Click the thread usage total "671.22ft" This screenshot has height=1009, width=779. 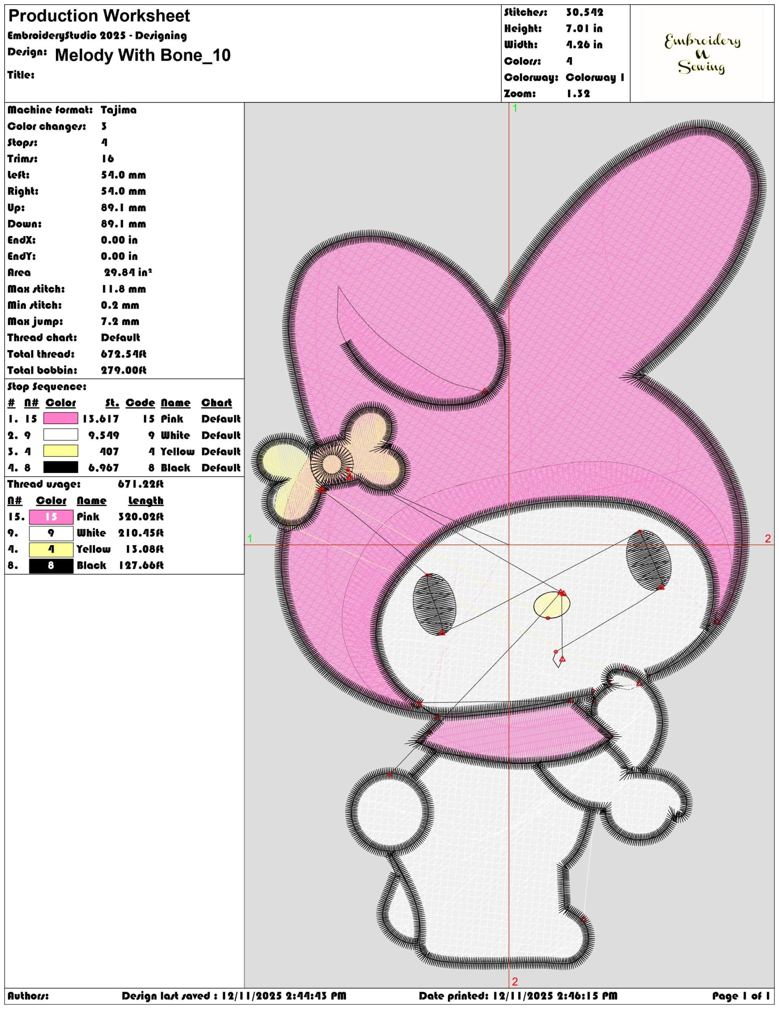pos(141,484)
